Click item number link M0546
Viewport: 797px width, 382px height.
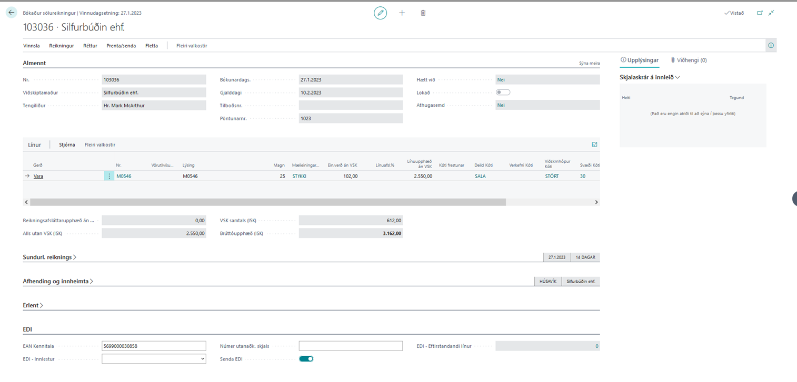pyautogui.click(x=124, y=176)
